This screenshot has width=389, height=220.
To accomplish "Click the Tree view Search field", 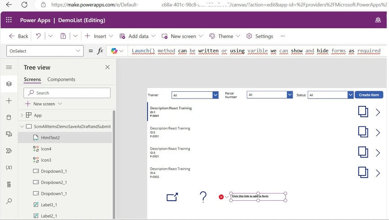I will 67,93.
